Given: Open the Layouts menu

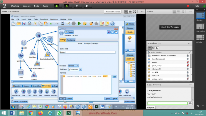Looking at the screenshot, I should coord(26,6).
